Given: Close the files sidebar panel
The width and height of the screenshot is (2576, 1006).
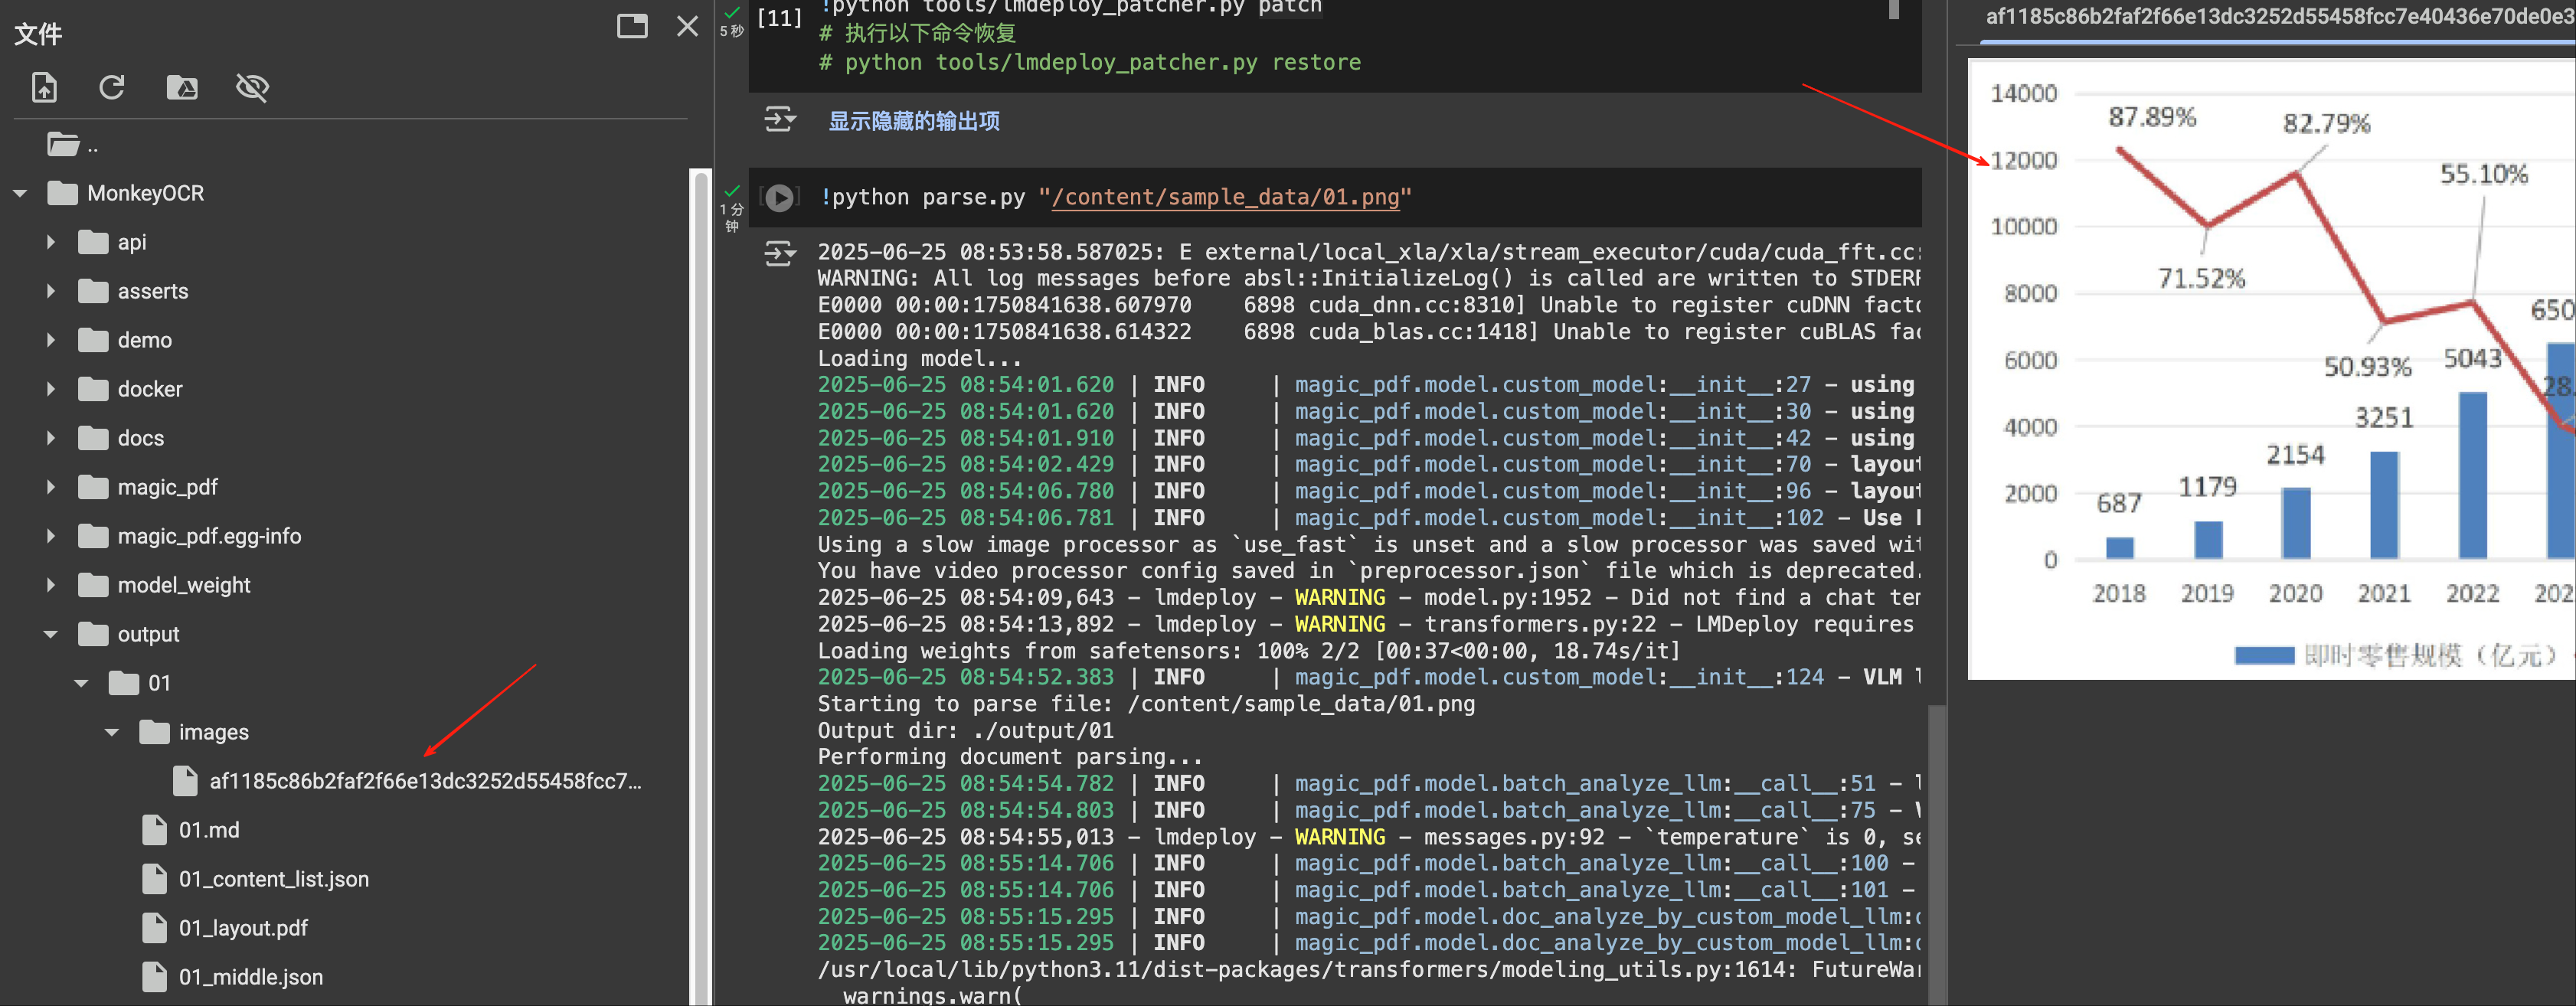Looking at the screenshot, I should point(687,26).
